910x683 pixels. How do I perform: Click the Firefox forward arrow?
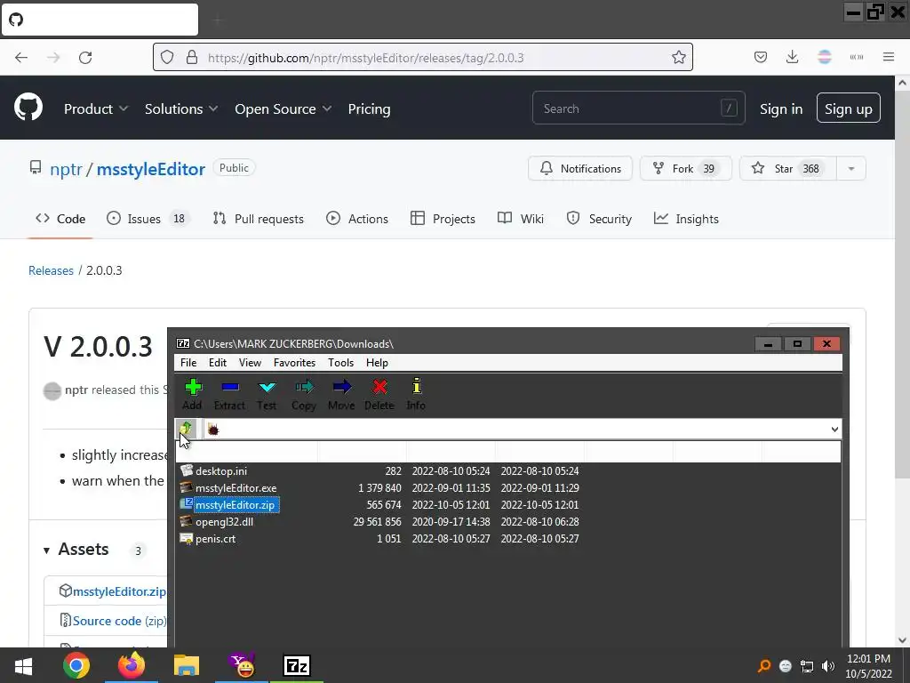point(53,58)
